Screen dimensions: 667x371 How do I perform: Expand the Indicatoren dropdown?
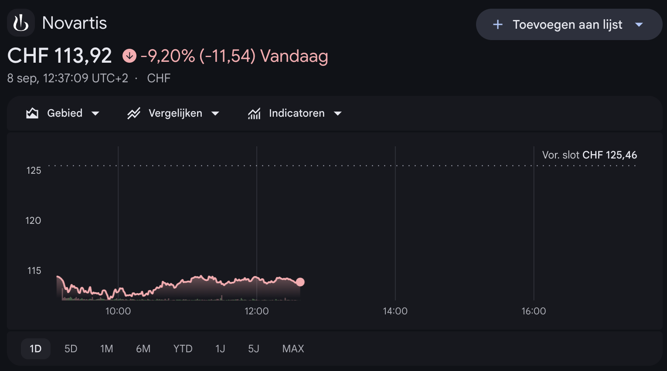(338, 114)
